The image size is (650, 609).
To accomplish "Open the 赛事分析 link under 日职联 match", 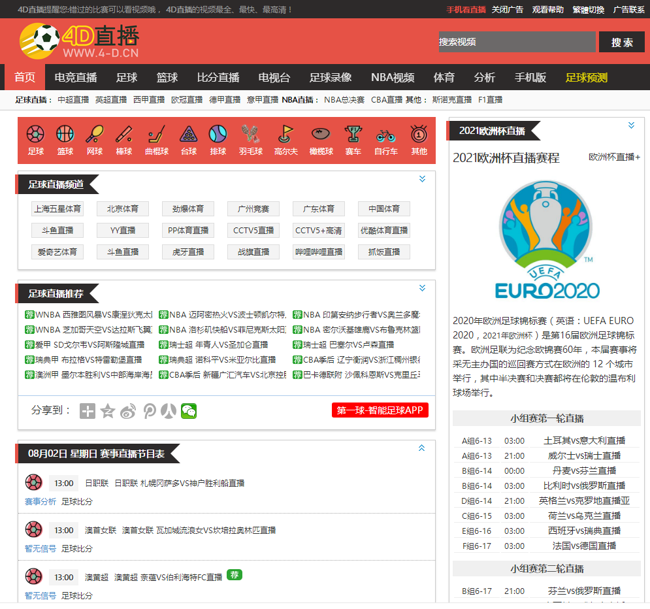I will [41, 501].
